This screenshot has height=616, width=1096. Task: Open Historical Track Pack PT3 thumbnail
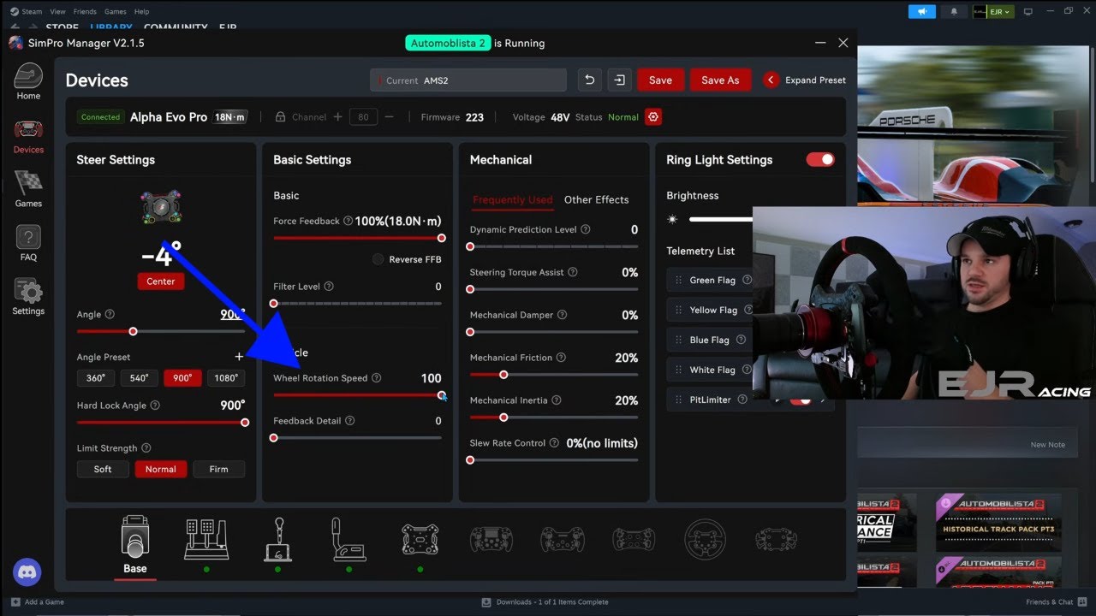coord(998,521)
